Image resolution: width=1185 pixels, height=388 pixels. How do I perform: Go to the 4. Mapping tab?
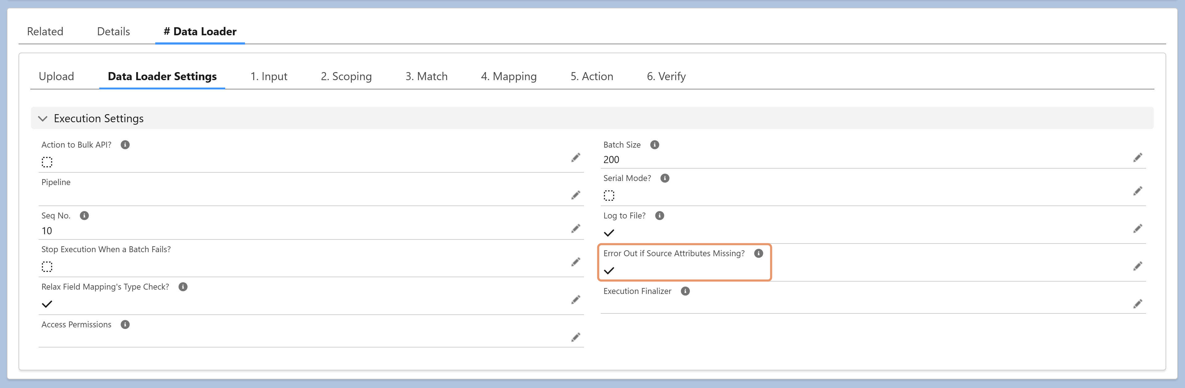point(509,76)
